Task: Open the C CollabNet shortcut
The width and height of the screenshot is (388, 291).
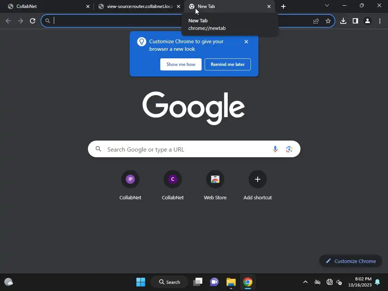Action: coord(173,186)
